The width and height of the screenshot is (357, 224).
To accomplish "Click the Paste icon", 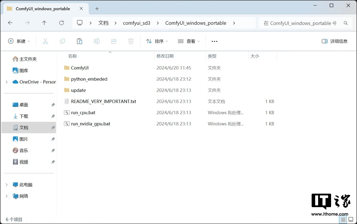I will [x=79, y=41].
